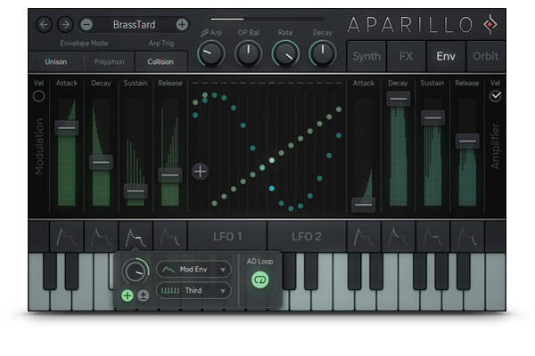The image size is (535, 356).
Task: Select Polyphon envelope mode
Action: coord(109,61)
